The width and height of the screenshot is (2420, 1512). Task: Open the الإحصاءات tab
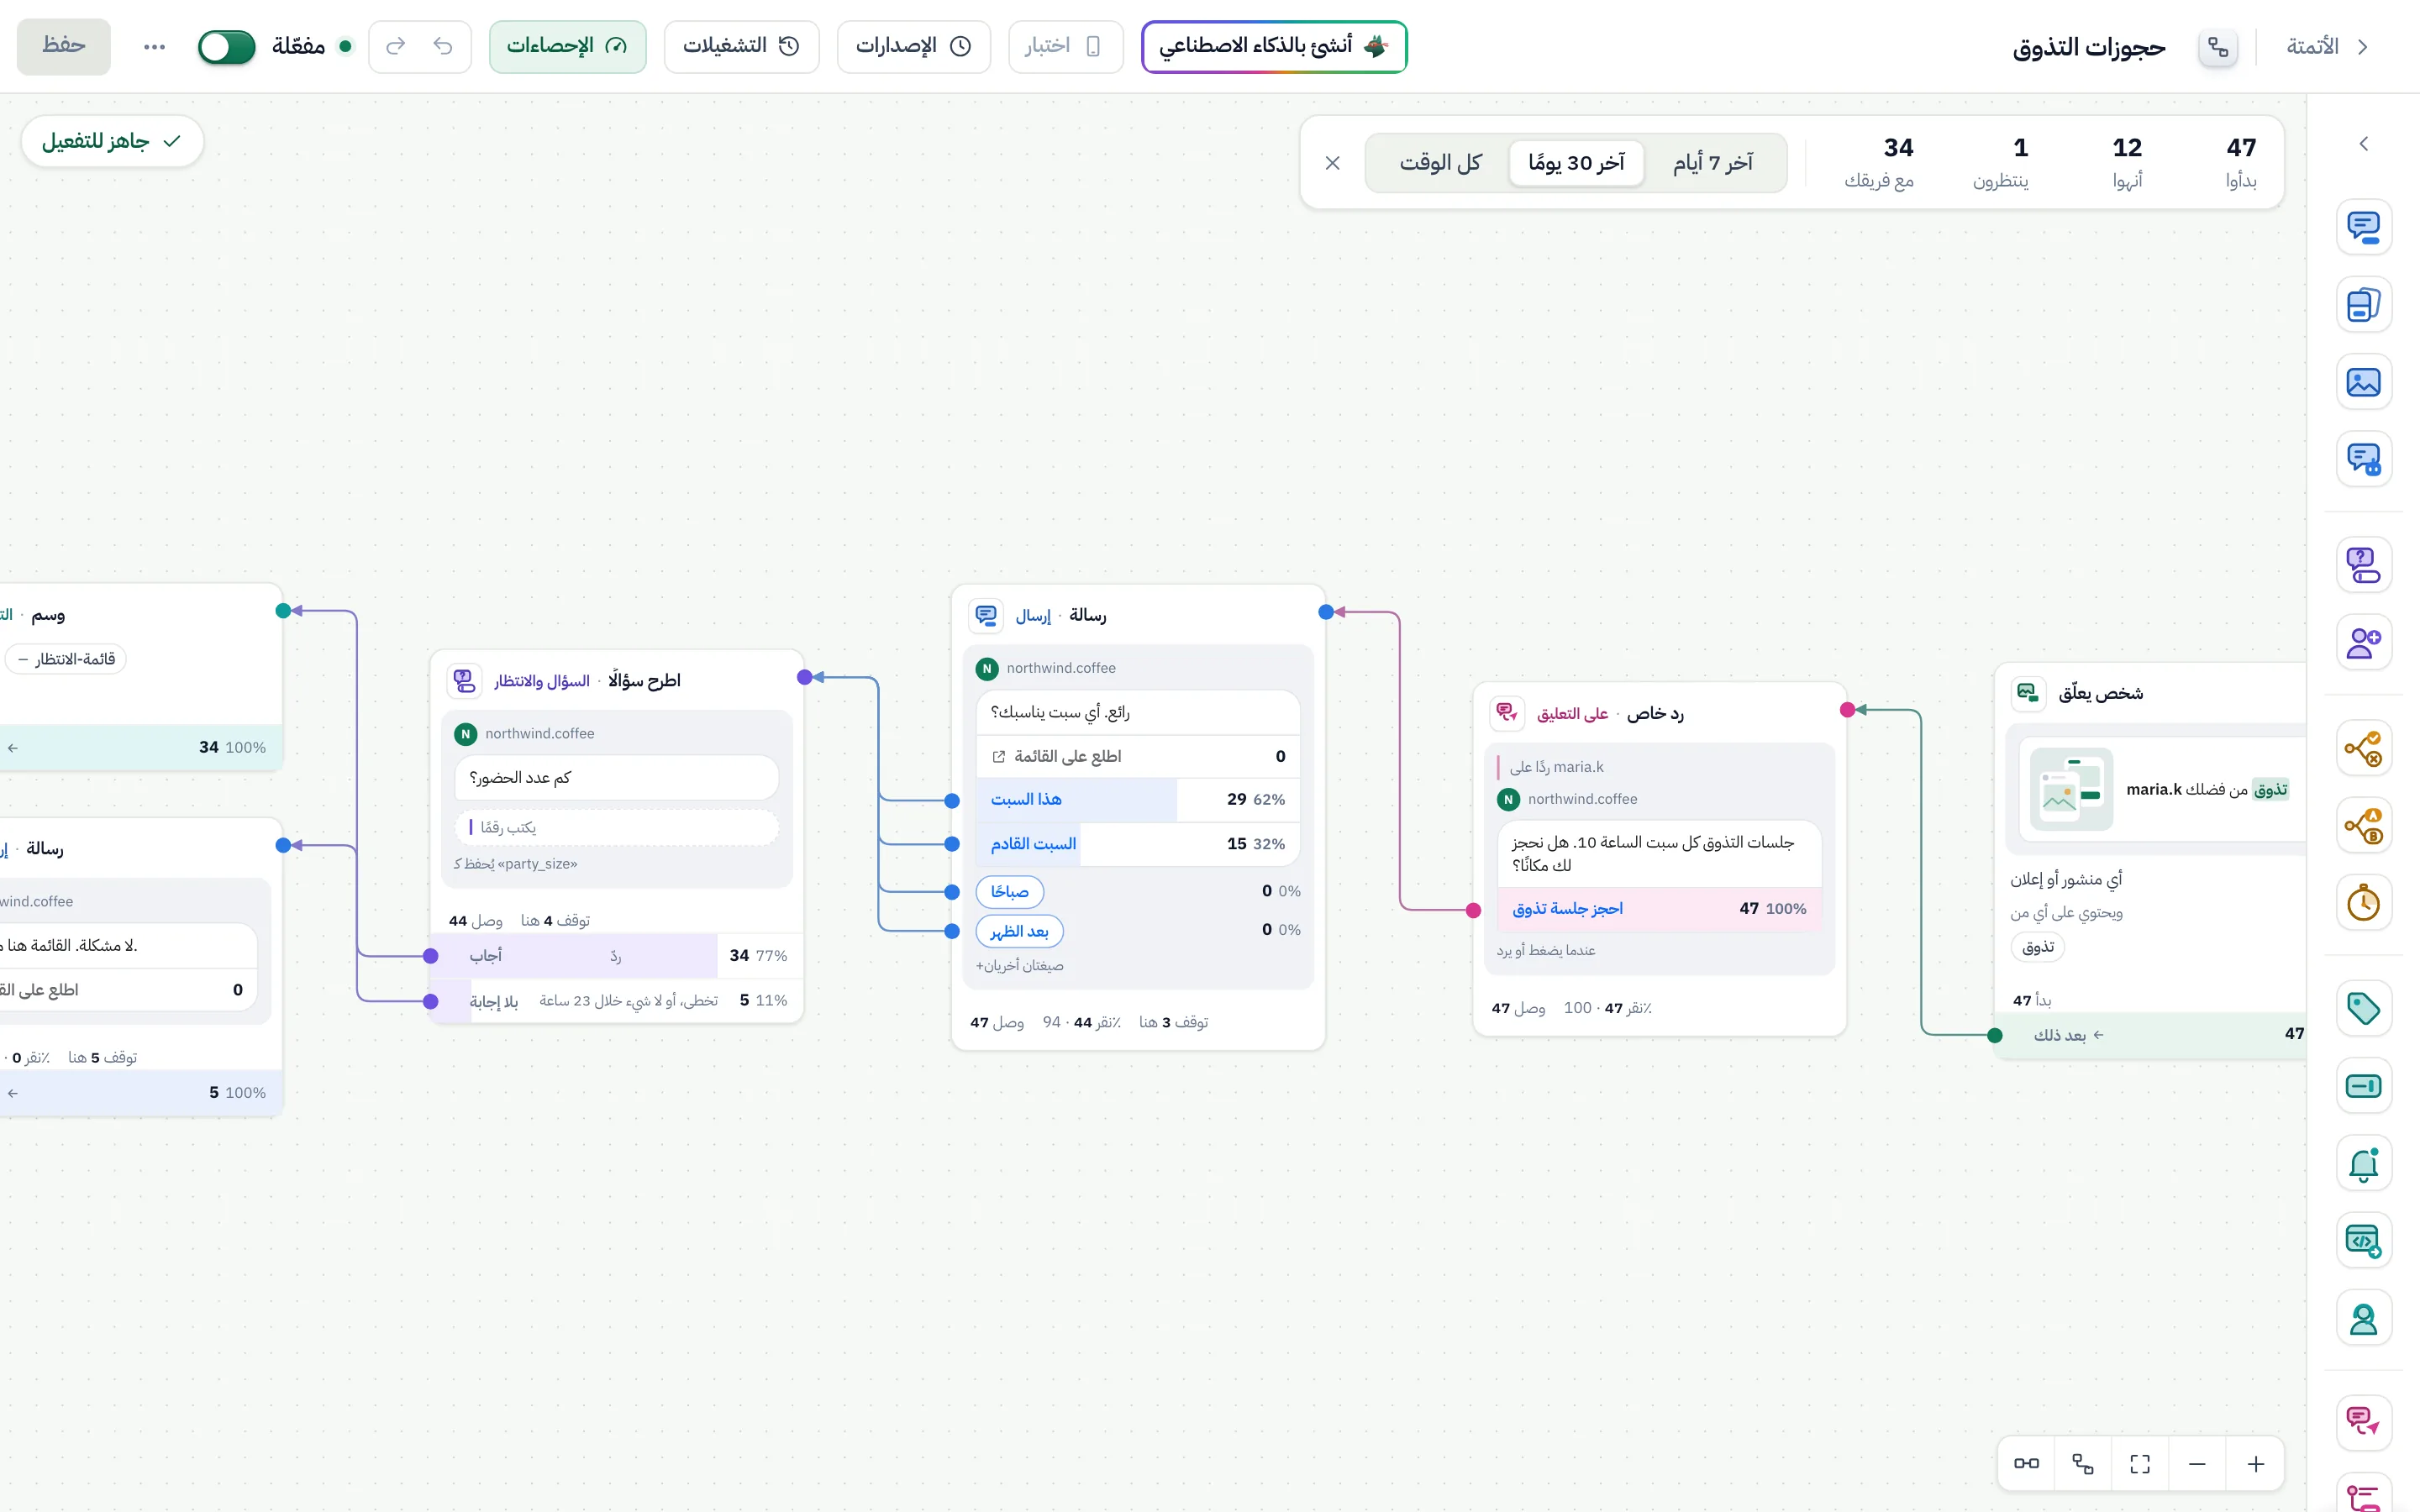point(567,47)
